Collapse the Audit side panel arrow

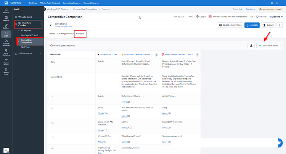pyautogui.click(x=44, y=9)
